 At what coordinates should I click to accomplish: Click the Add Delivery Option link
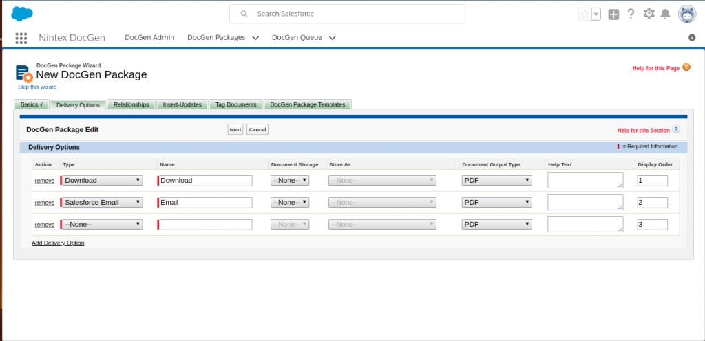click(58, 243)
